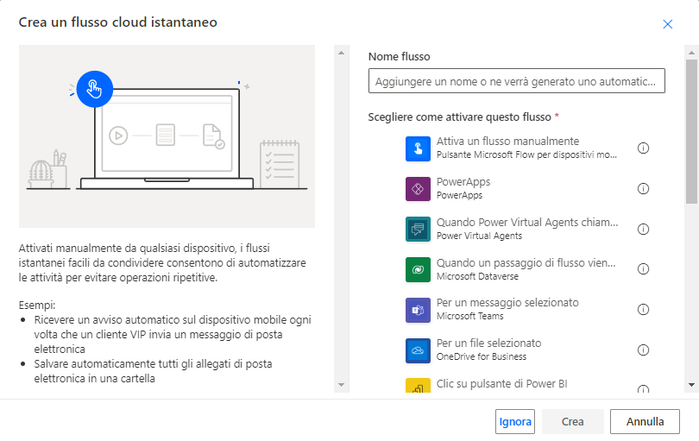Click the description panel scroll up arrow
The width and height of the screenshot is (699, 441).
click(341, 53)
